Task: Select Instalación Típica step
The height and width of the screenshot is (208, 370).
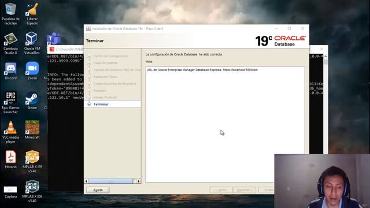Action: [x=105, y=77]
